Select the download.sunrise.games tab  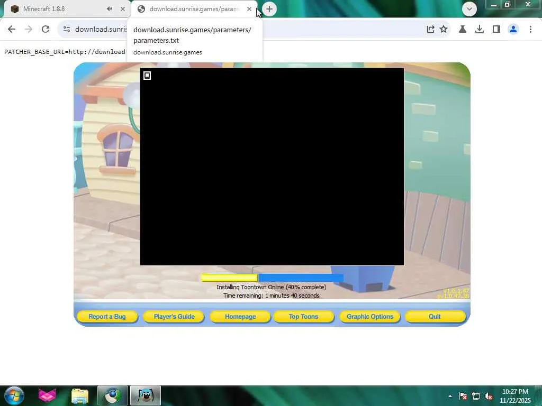(195, 9)
